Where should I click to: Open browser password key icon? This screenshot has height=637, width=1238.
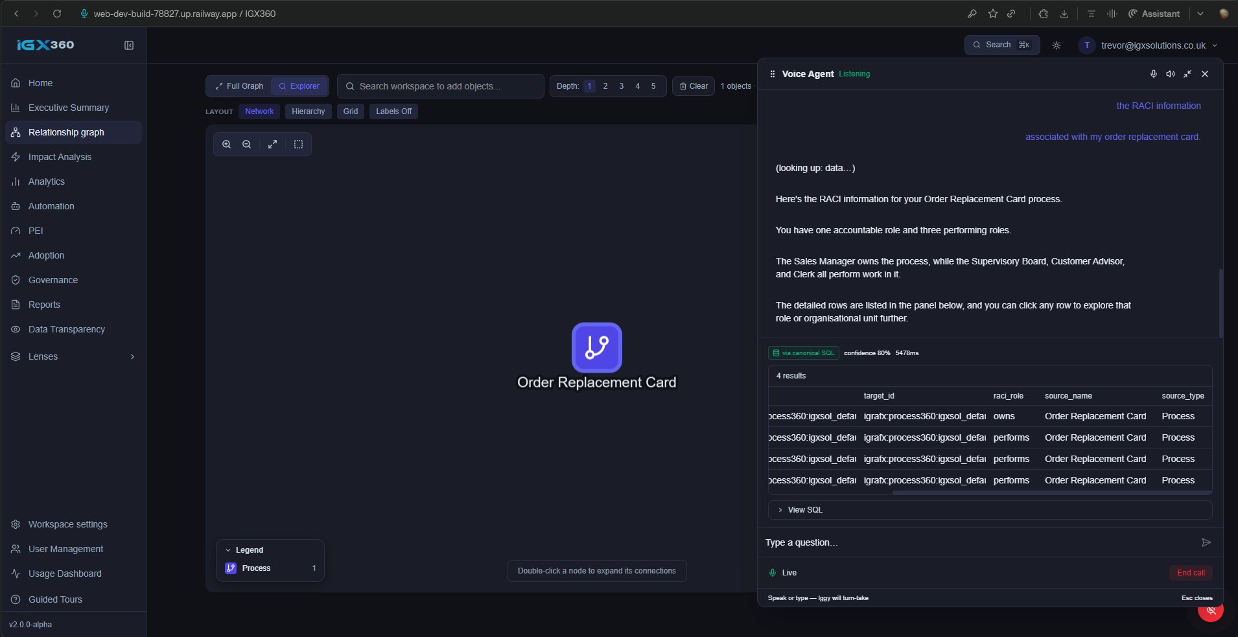(x=972, y=14)
